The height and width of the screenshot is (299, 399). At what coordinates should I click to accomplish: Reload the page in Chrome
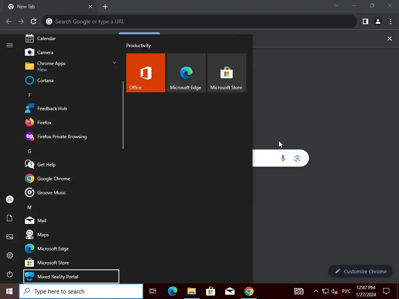[x=34, y=21]
